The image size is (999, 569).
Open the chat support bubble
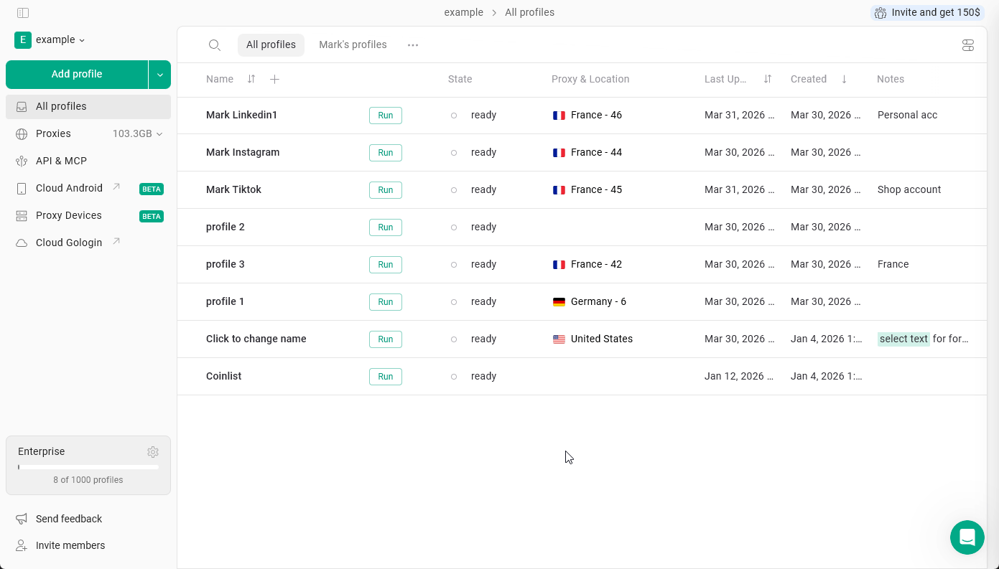point(967,537)
